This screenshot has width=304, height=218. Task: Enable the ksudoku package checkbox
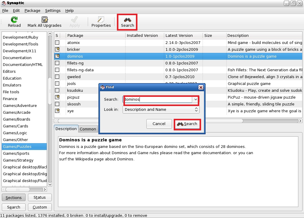[57, 90]
